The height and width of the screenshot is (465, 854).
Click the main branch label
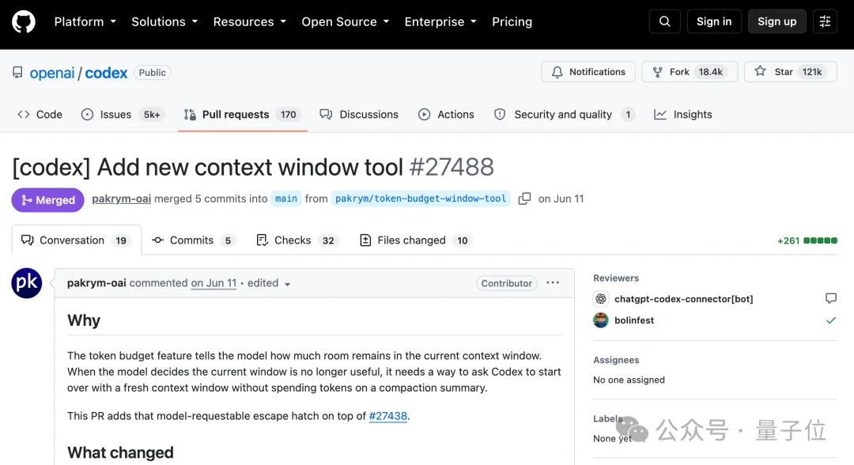[286, 198]
